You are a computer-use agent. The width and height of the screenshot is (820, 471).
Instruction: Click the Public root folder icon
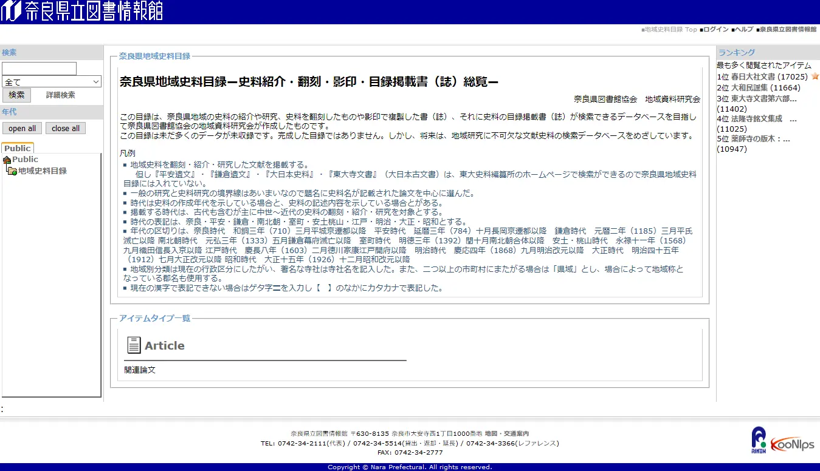[7, 160]
